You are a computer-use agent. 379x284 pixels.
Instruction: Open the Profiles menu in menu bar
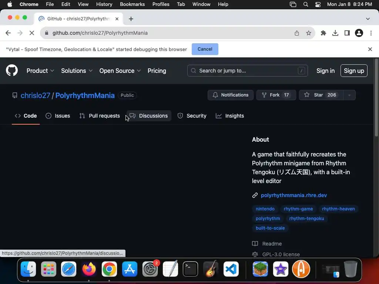point(161,4)
